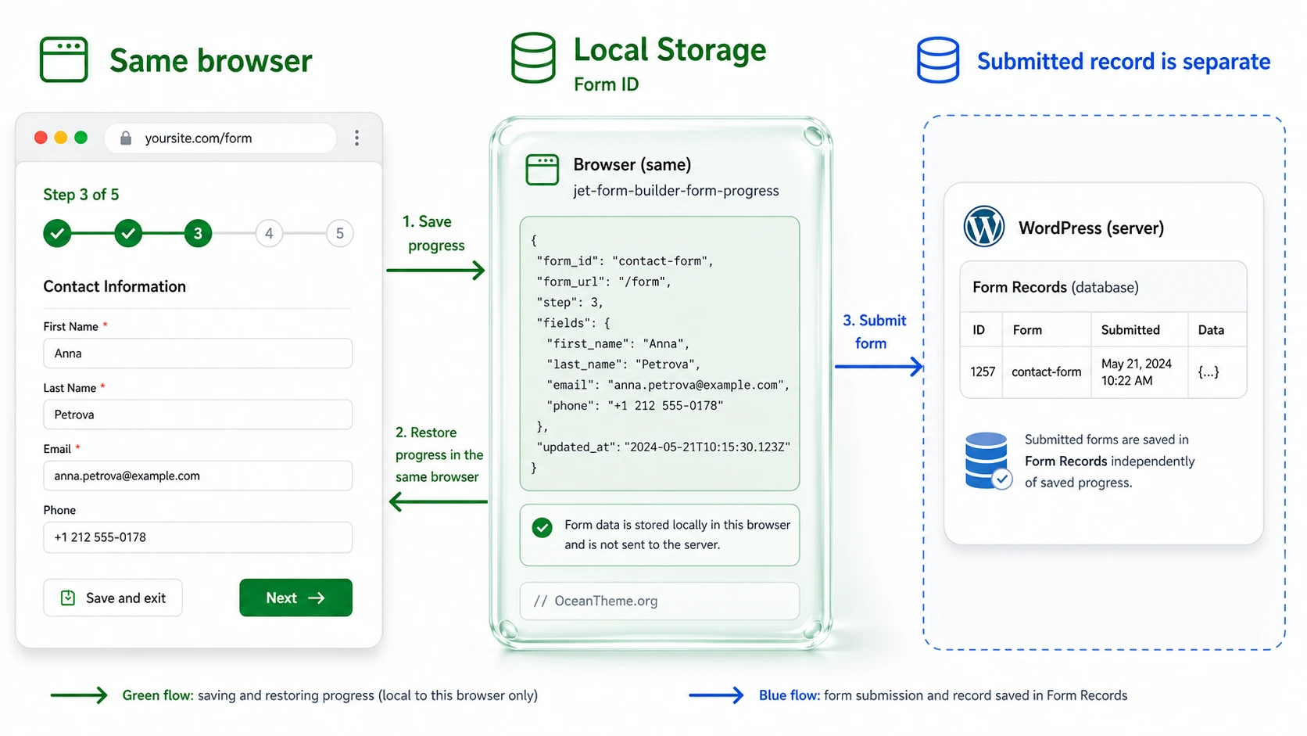Viewport: 1307px width, 736px height.
Task: Click the "form_id": "contact-form" JSON line
Action: [625, 261]
